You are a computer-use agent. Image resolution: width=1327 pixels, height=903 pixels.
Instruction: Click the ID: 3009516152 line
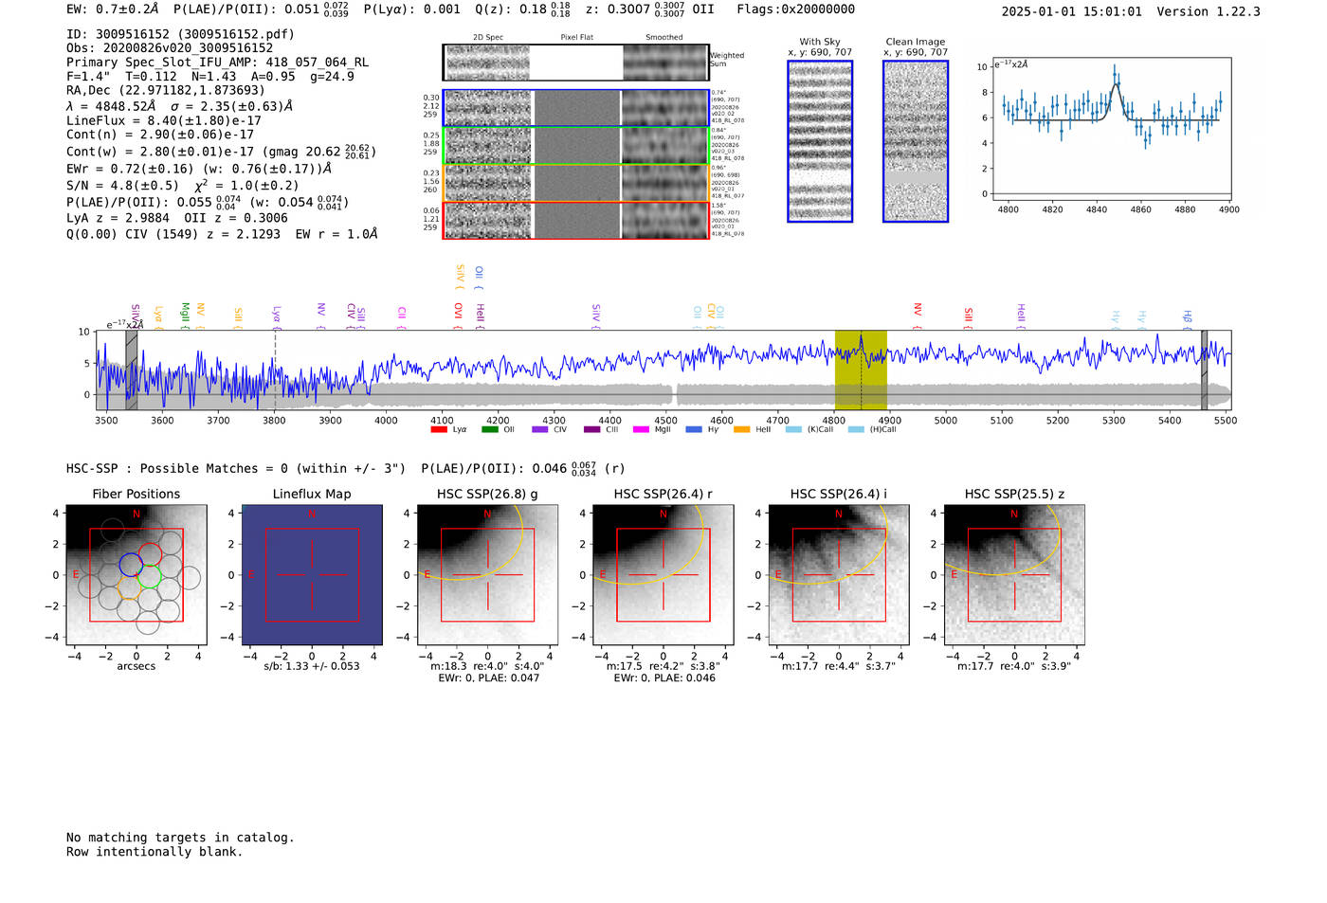click(x=180, y=34)
